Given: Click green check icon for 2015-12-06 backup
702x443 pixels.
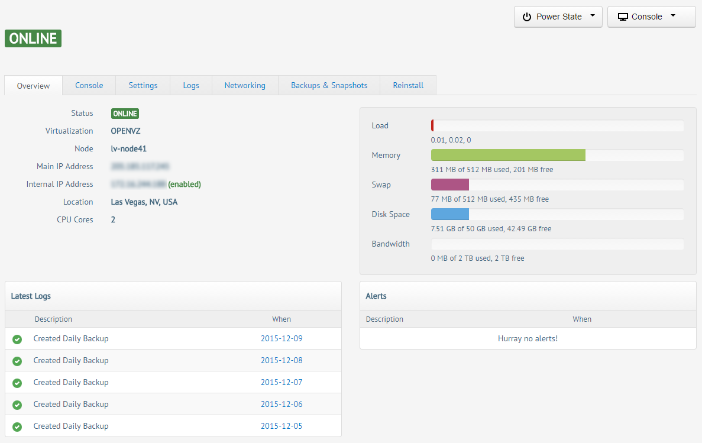Looking at the screenshot, I should click(17, 405).
